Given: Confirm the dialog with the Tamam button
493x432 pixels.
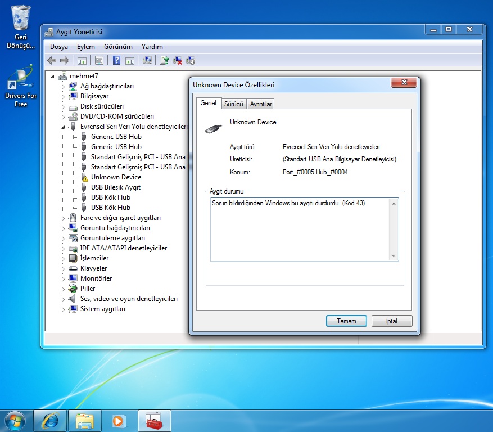Looking at the screenshot, I should pos(346,321).
